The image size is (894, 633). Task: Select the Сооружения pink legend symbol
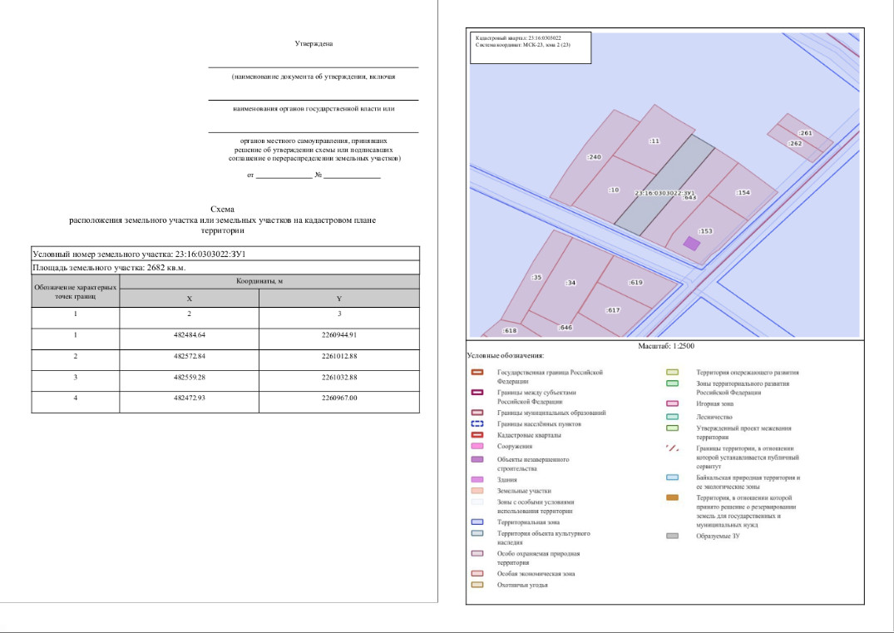pyautogui.click(x=477, y=447)
